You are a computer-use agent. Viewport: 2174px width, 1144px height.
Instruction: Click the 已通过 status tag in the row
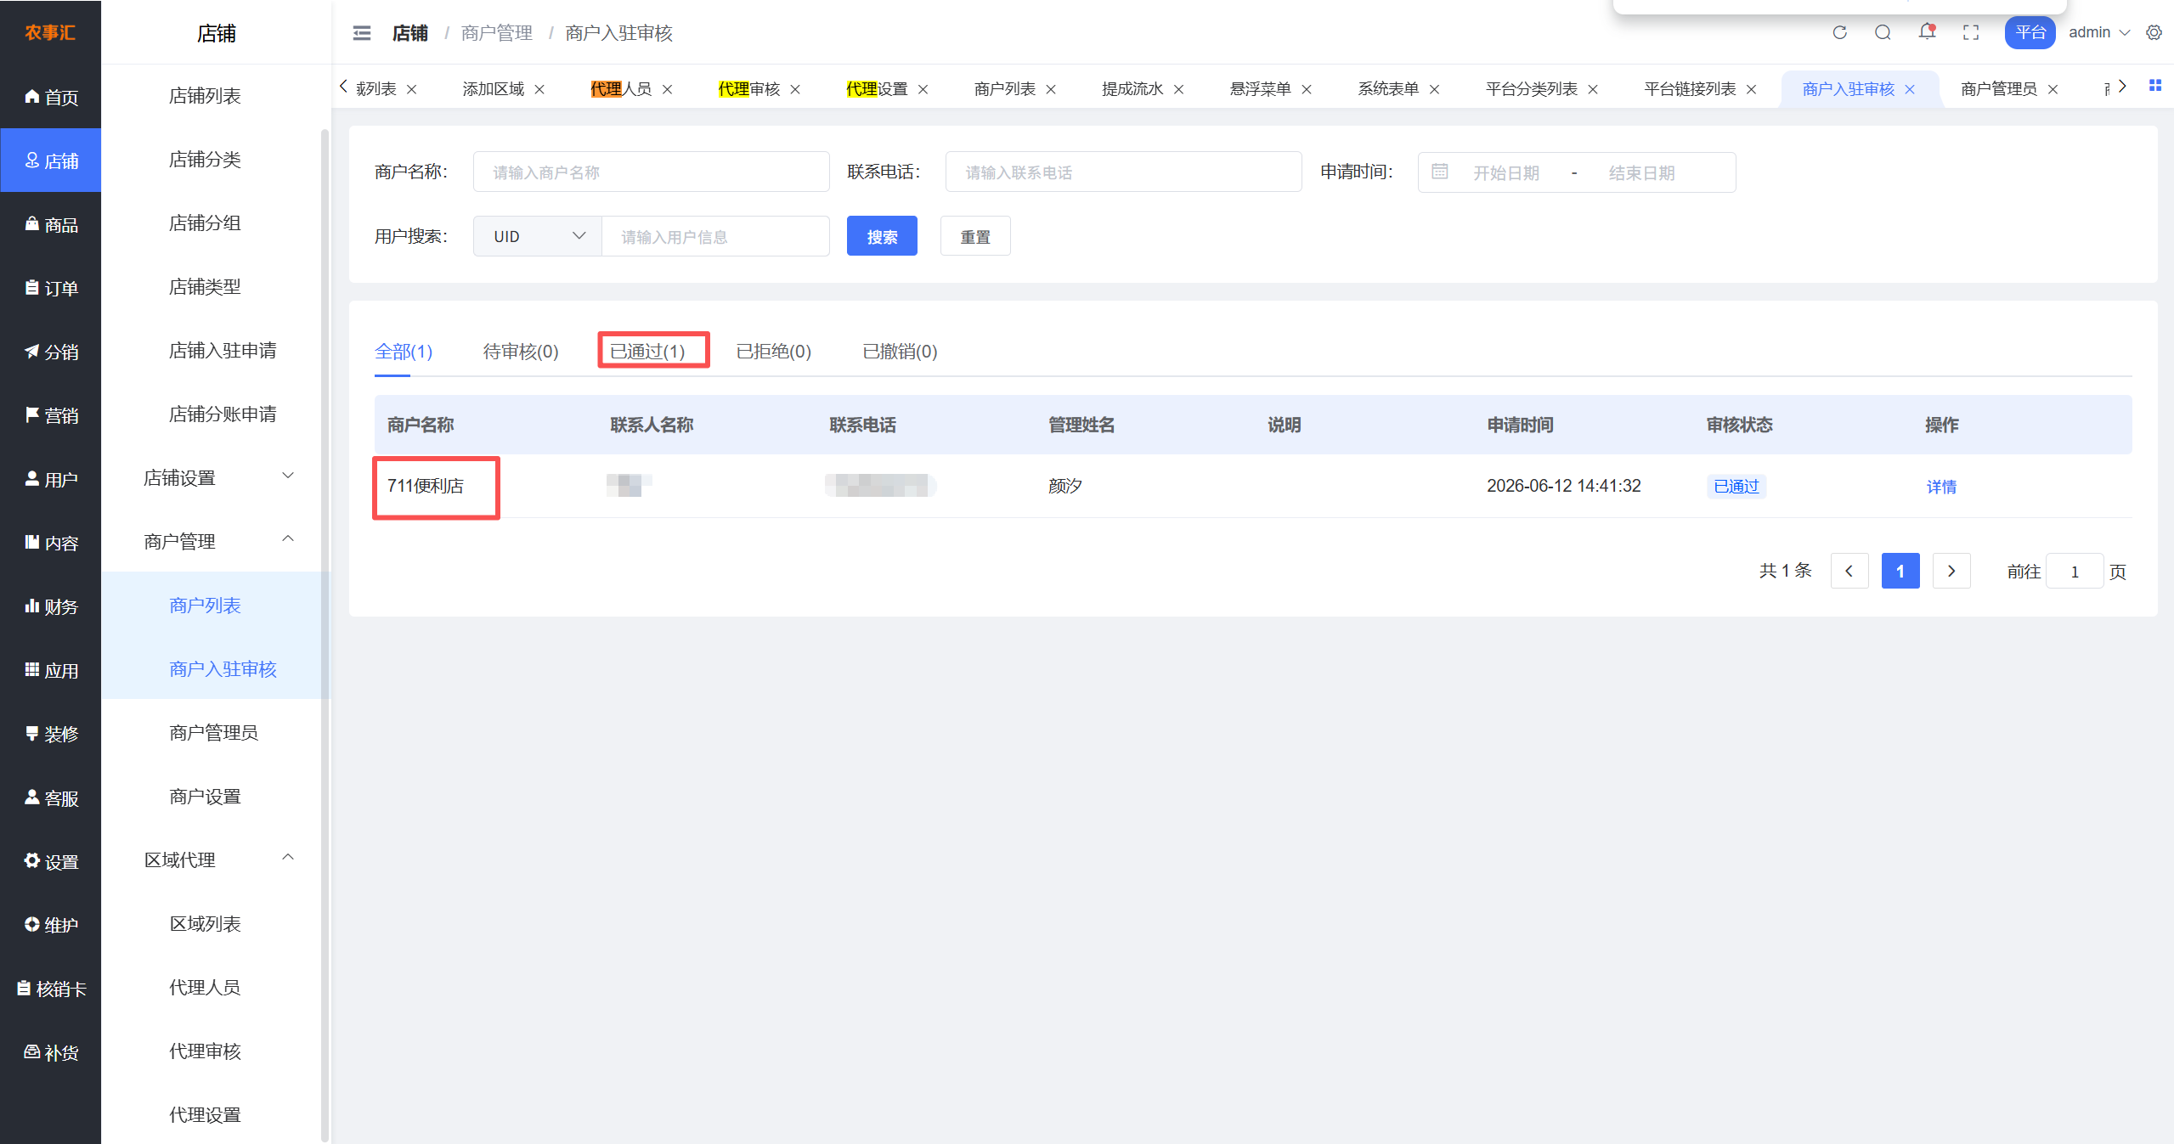[1736, 486]
